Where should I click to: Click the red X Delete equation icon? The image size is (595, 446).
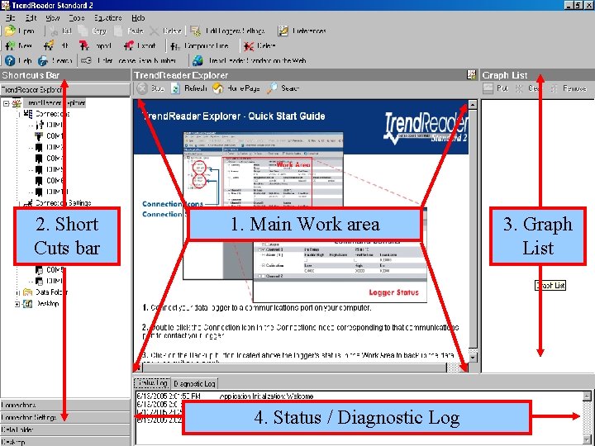pos(249,46)
